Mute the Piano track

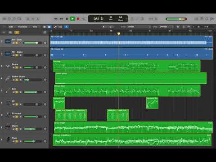[13, 141]
